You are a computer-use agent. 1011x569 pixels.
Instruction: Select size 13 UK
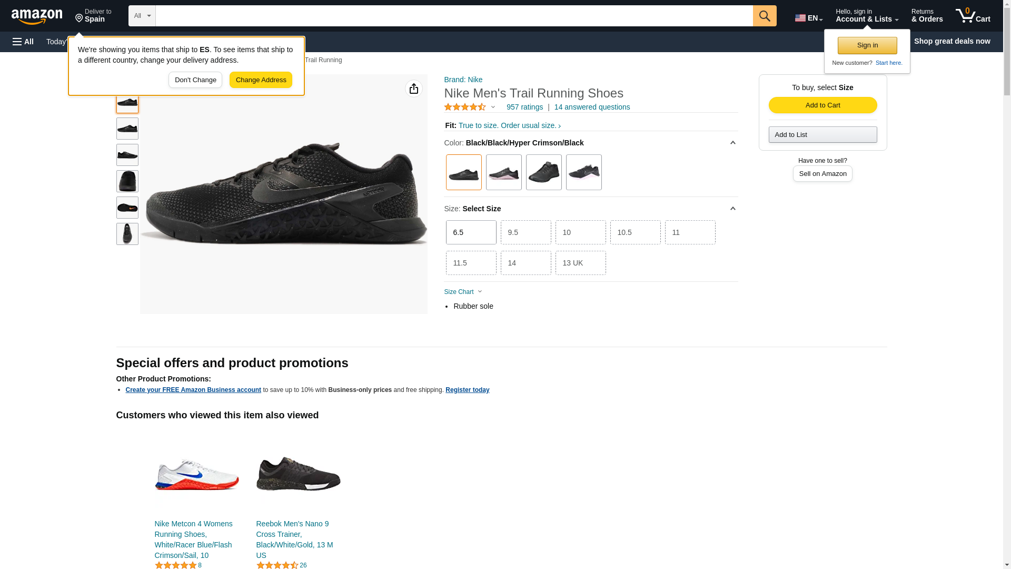(580, 263)
